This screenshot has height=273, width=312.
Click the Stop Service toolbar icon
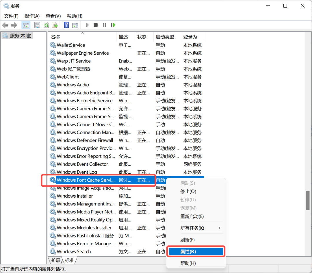tap(96, 25)
